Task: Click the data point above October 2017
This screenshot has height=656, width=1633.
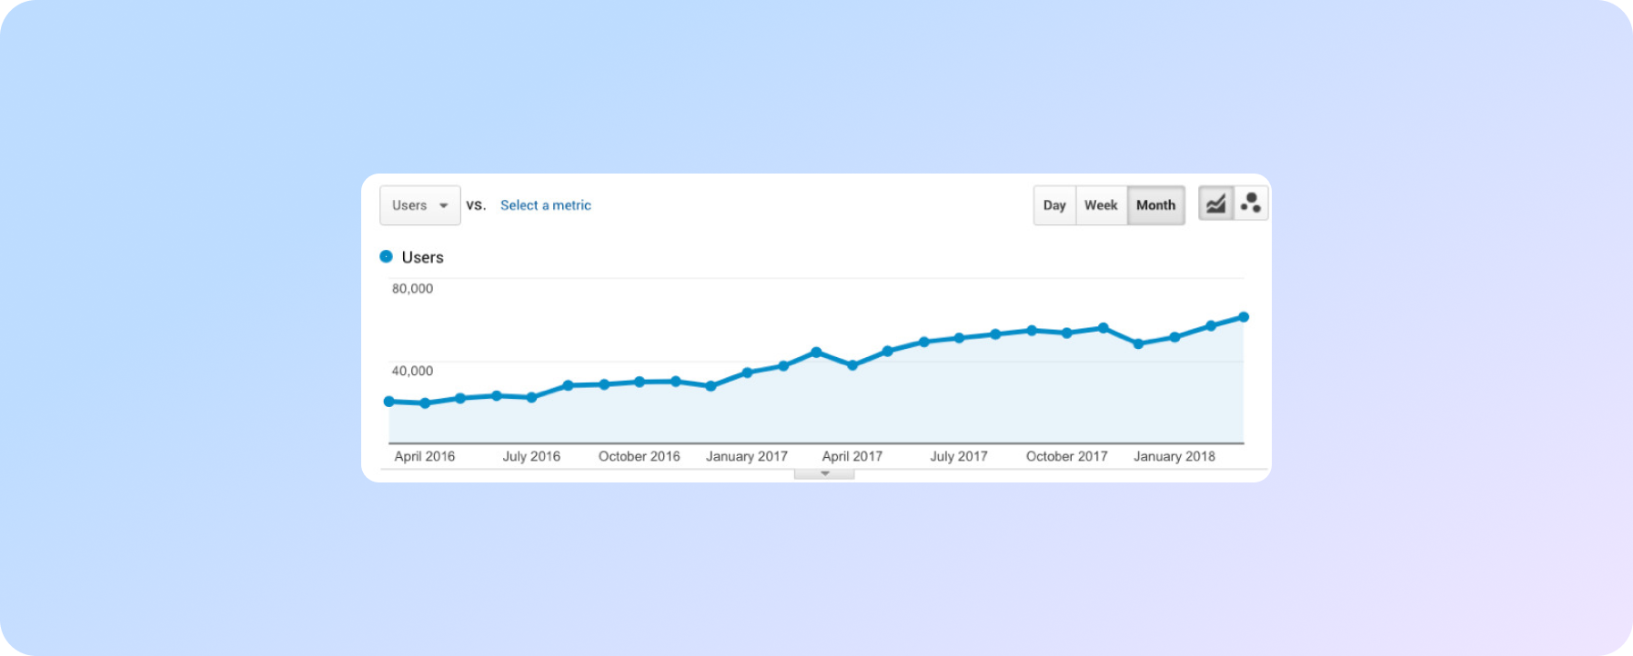Action: (x=1067, y=333)
